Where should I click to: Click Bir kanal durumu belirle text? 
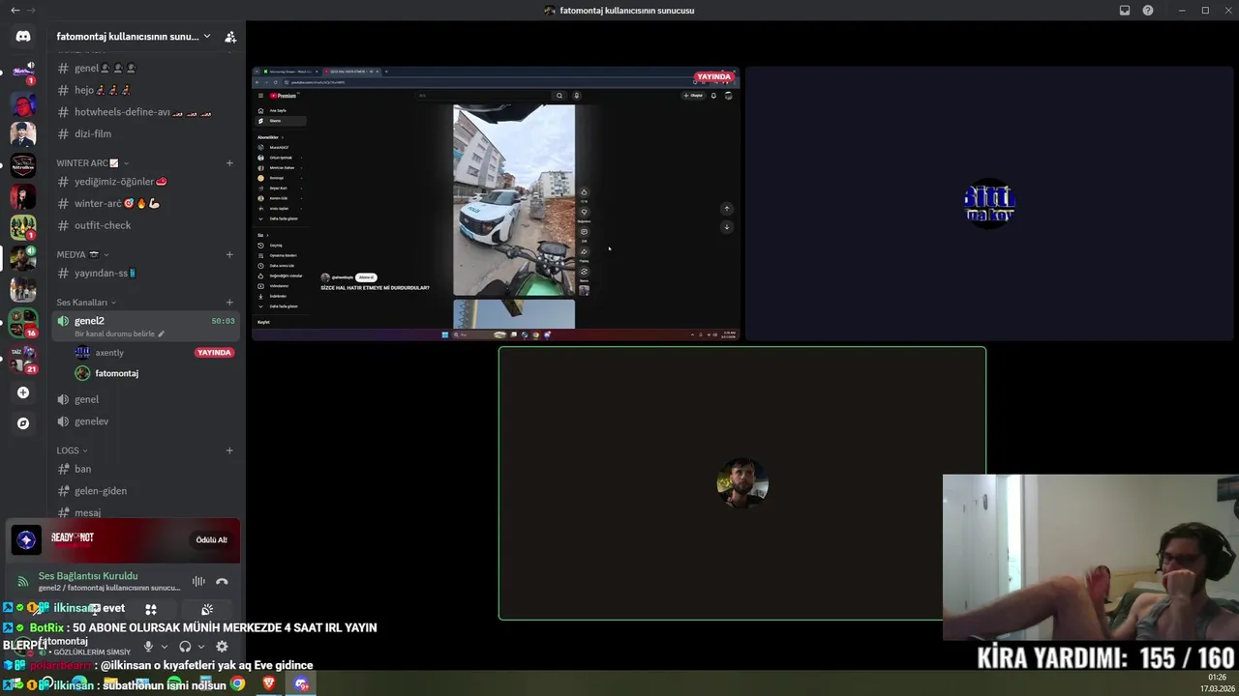pyautogui.click(x=114, y=334)
